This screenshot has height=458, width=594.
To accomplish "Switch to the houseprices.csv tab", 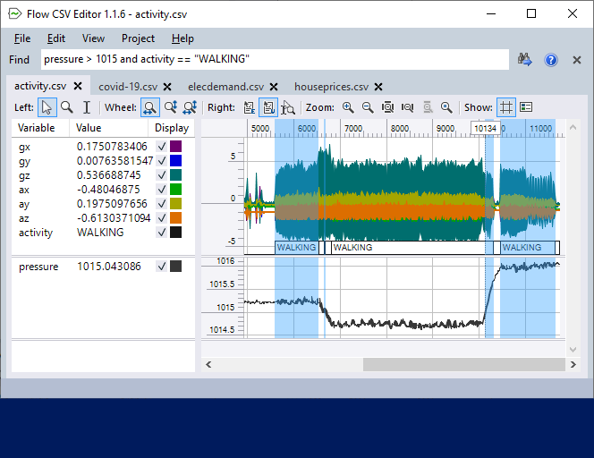I will coord(332,87).
